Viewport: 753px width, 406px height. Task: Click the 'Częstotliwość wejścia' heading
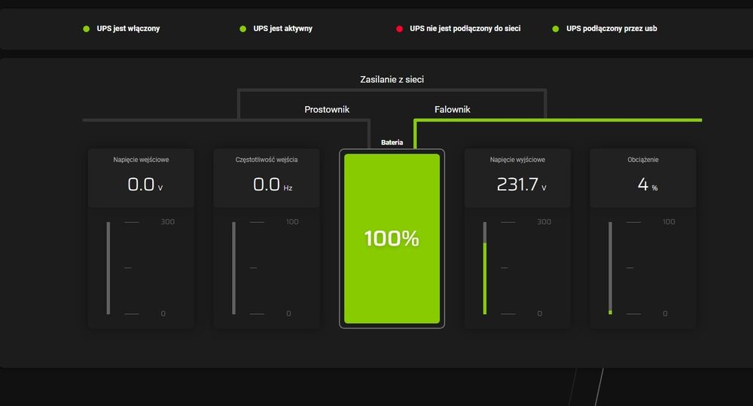tap(267, 160)
